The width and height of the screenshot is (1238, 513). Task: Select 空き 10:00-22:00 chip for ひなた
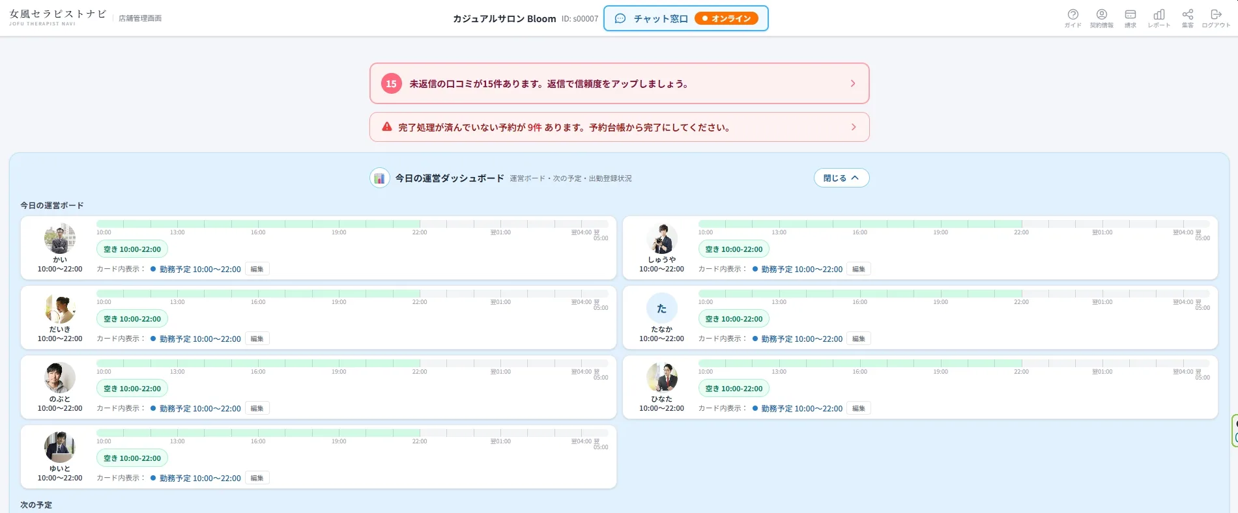tap(734, 389)
